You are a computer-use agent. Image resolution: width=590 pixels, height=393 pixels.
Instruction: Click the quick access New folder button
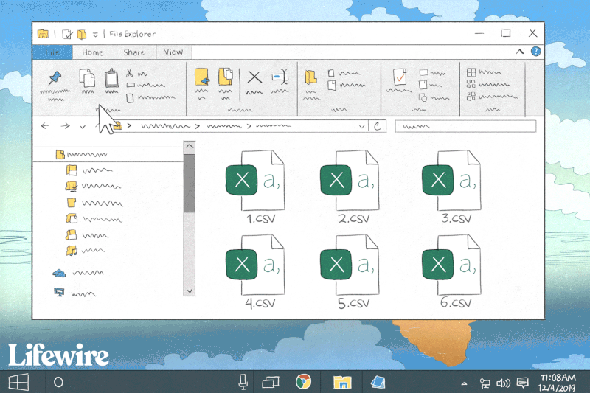point(82,34)
